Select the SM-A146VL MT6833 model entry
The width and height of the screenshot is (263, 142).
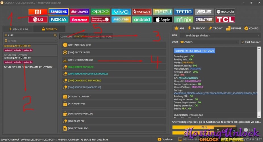[30, 50]
